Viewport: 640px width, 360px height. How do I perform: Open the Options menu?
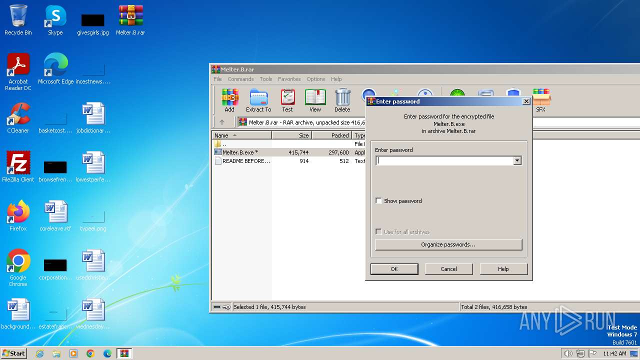(x=316, y=79)
